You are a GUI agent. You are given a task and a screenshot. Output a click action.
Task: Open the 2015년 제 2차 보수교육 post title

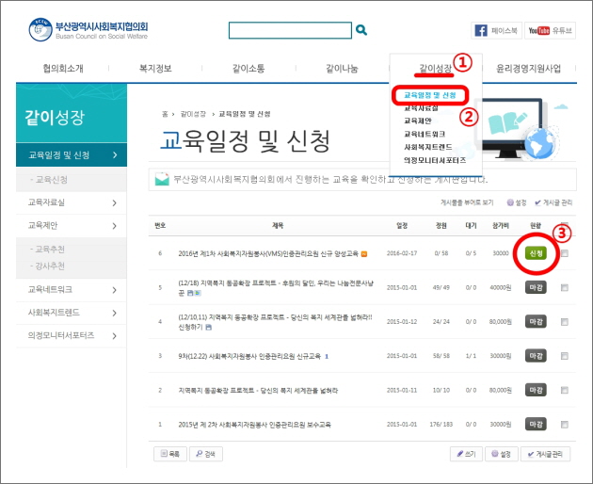pos(254,425)
